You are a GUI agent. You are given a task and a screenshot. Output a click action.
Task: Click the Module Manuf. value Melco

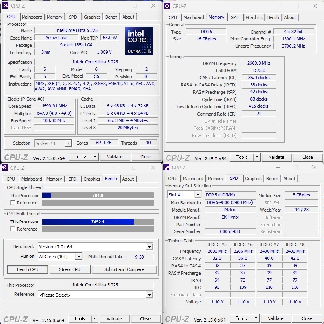(230, 210)
